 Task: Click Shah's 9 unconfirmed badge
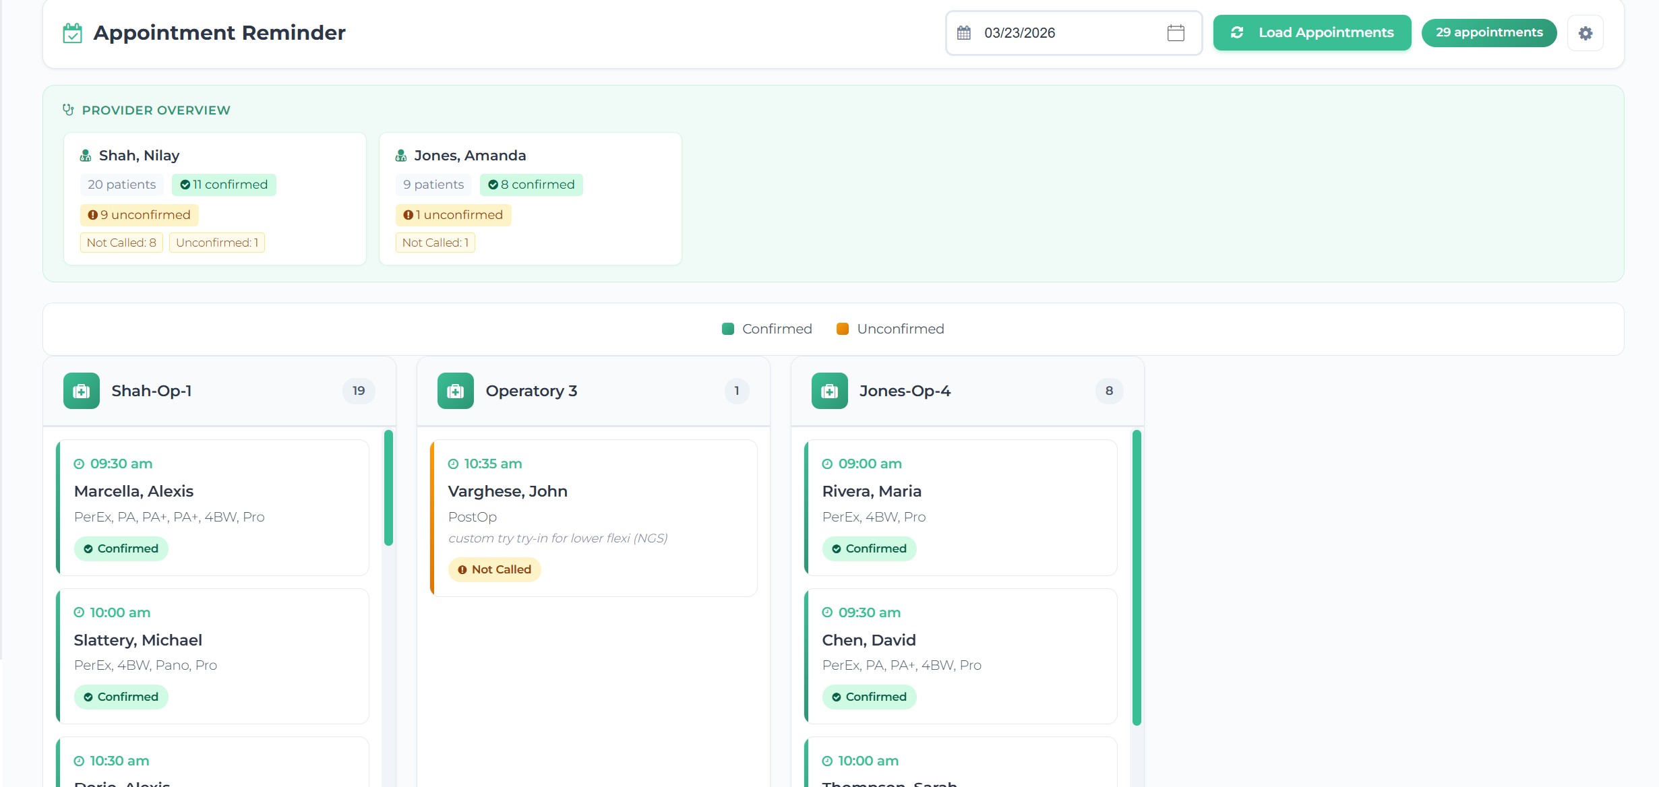[139, 215]
